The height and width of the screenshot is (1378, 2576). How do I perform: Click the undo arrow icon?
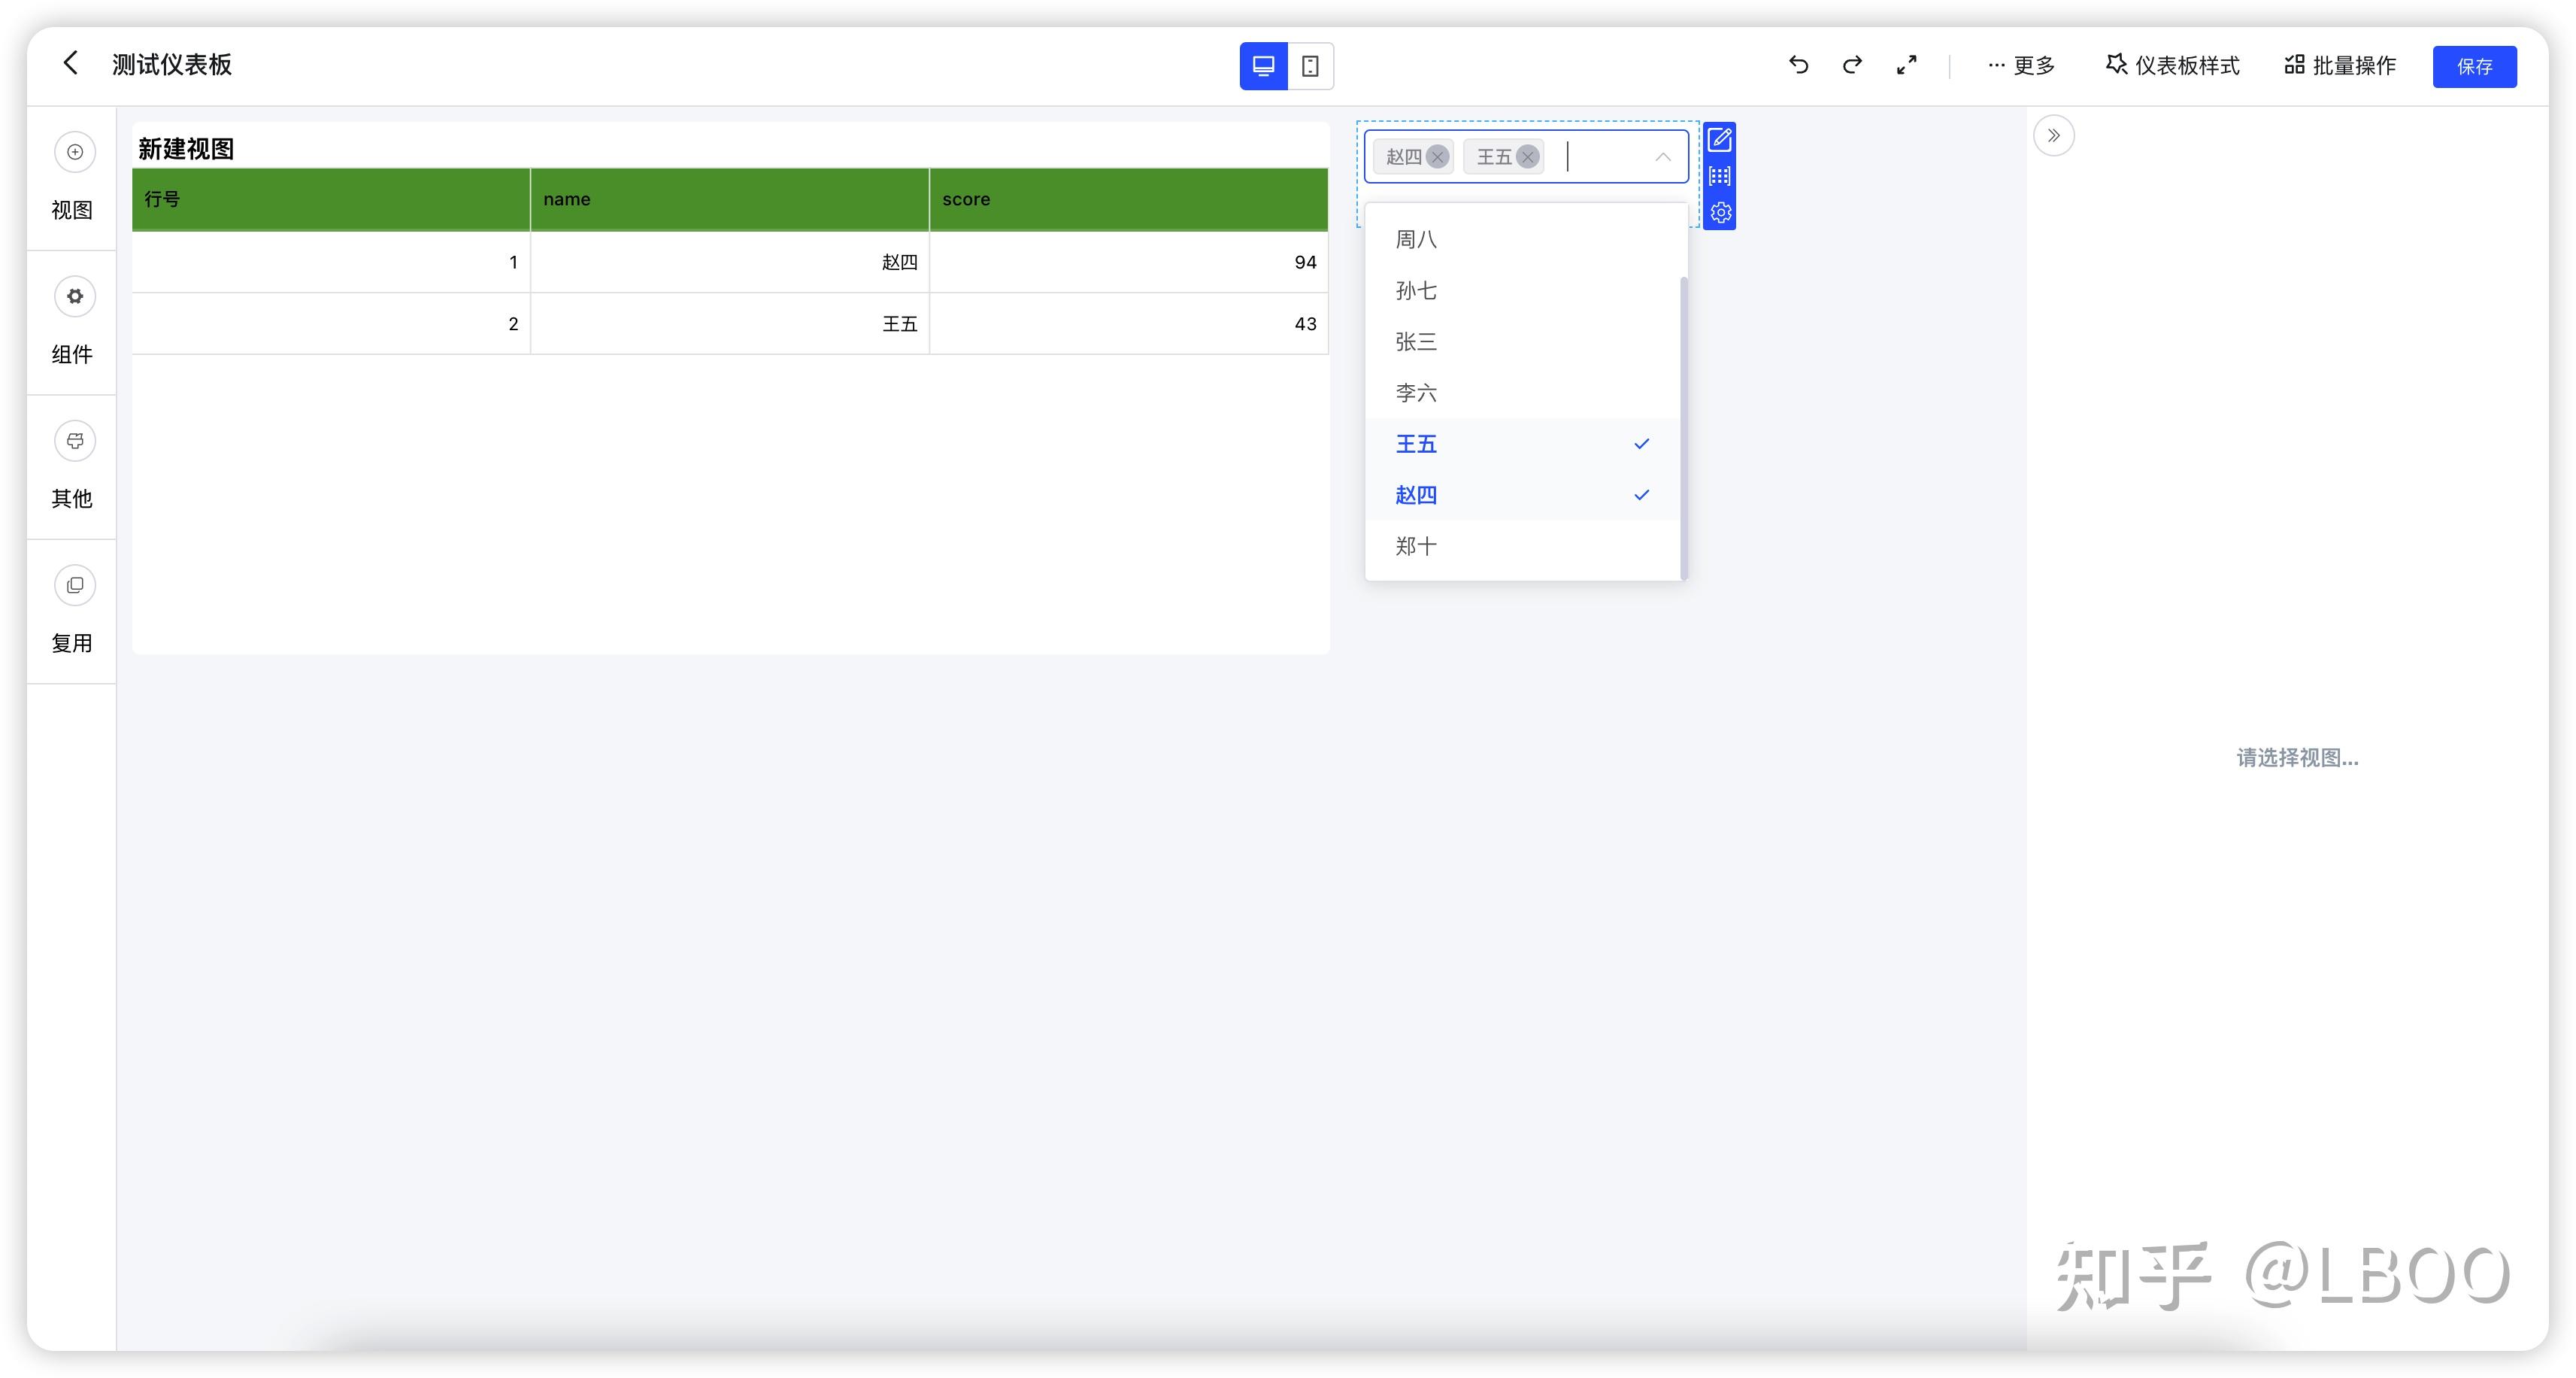1798,65
